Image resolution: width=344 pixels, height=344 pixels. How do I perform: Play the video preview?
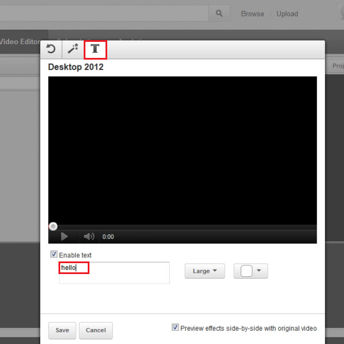[x=64, y=236]
